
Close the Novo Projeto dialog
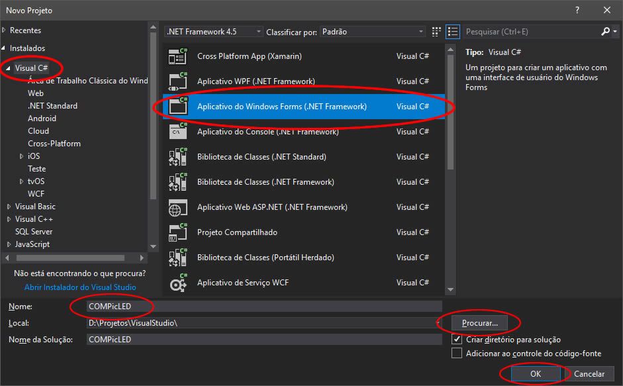pyautogui.click(x=606, y=11)
